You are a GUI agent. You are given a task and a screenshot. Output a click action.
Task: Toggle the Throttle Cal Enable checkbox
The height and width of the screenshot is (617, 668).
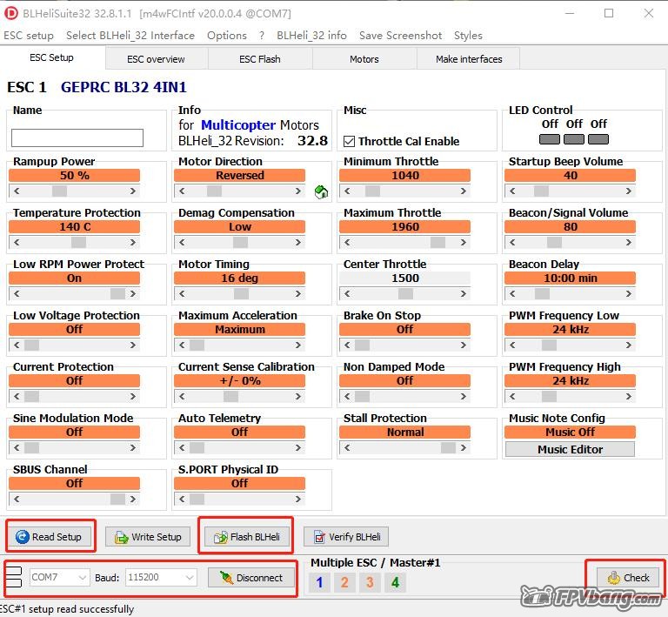(349, 141)
